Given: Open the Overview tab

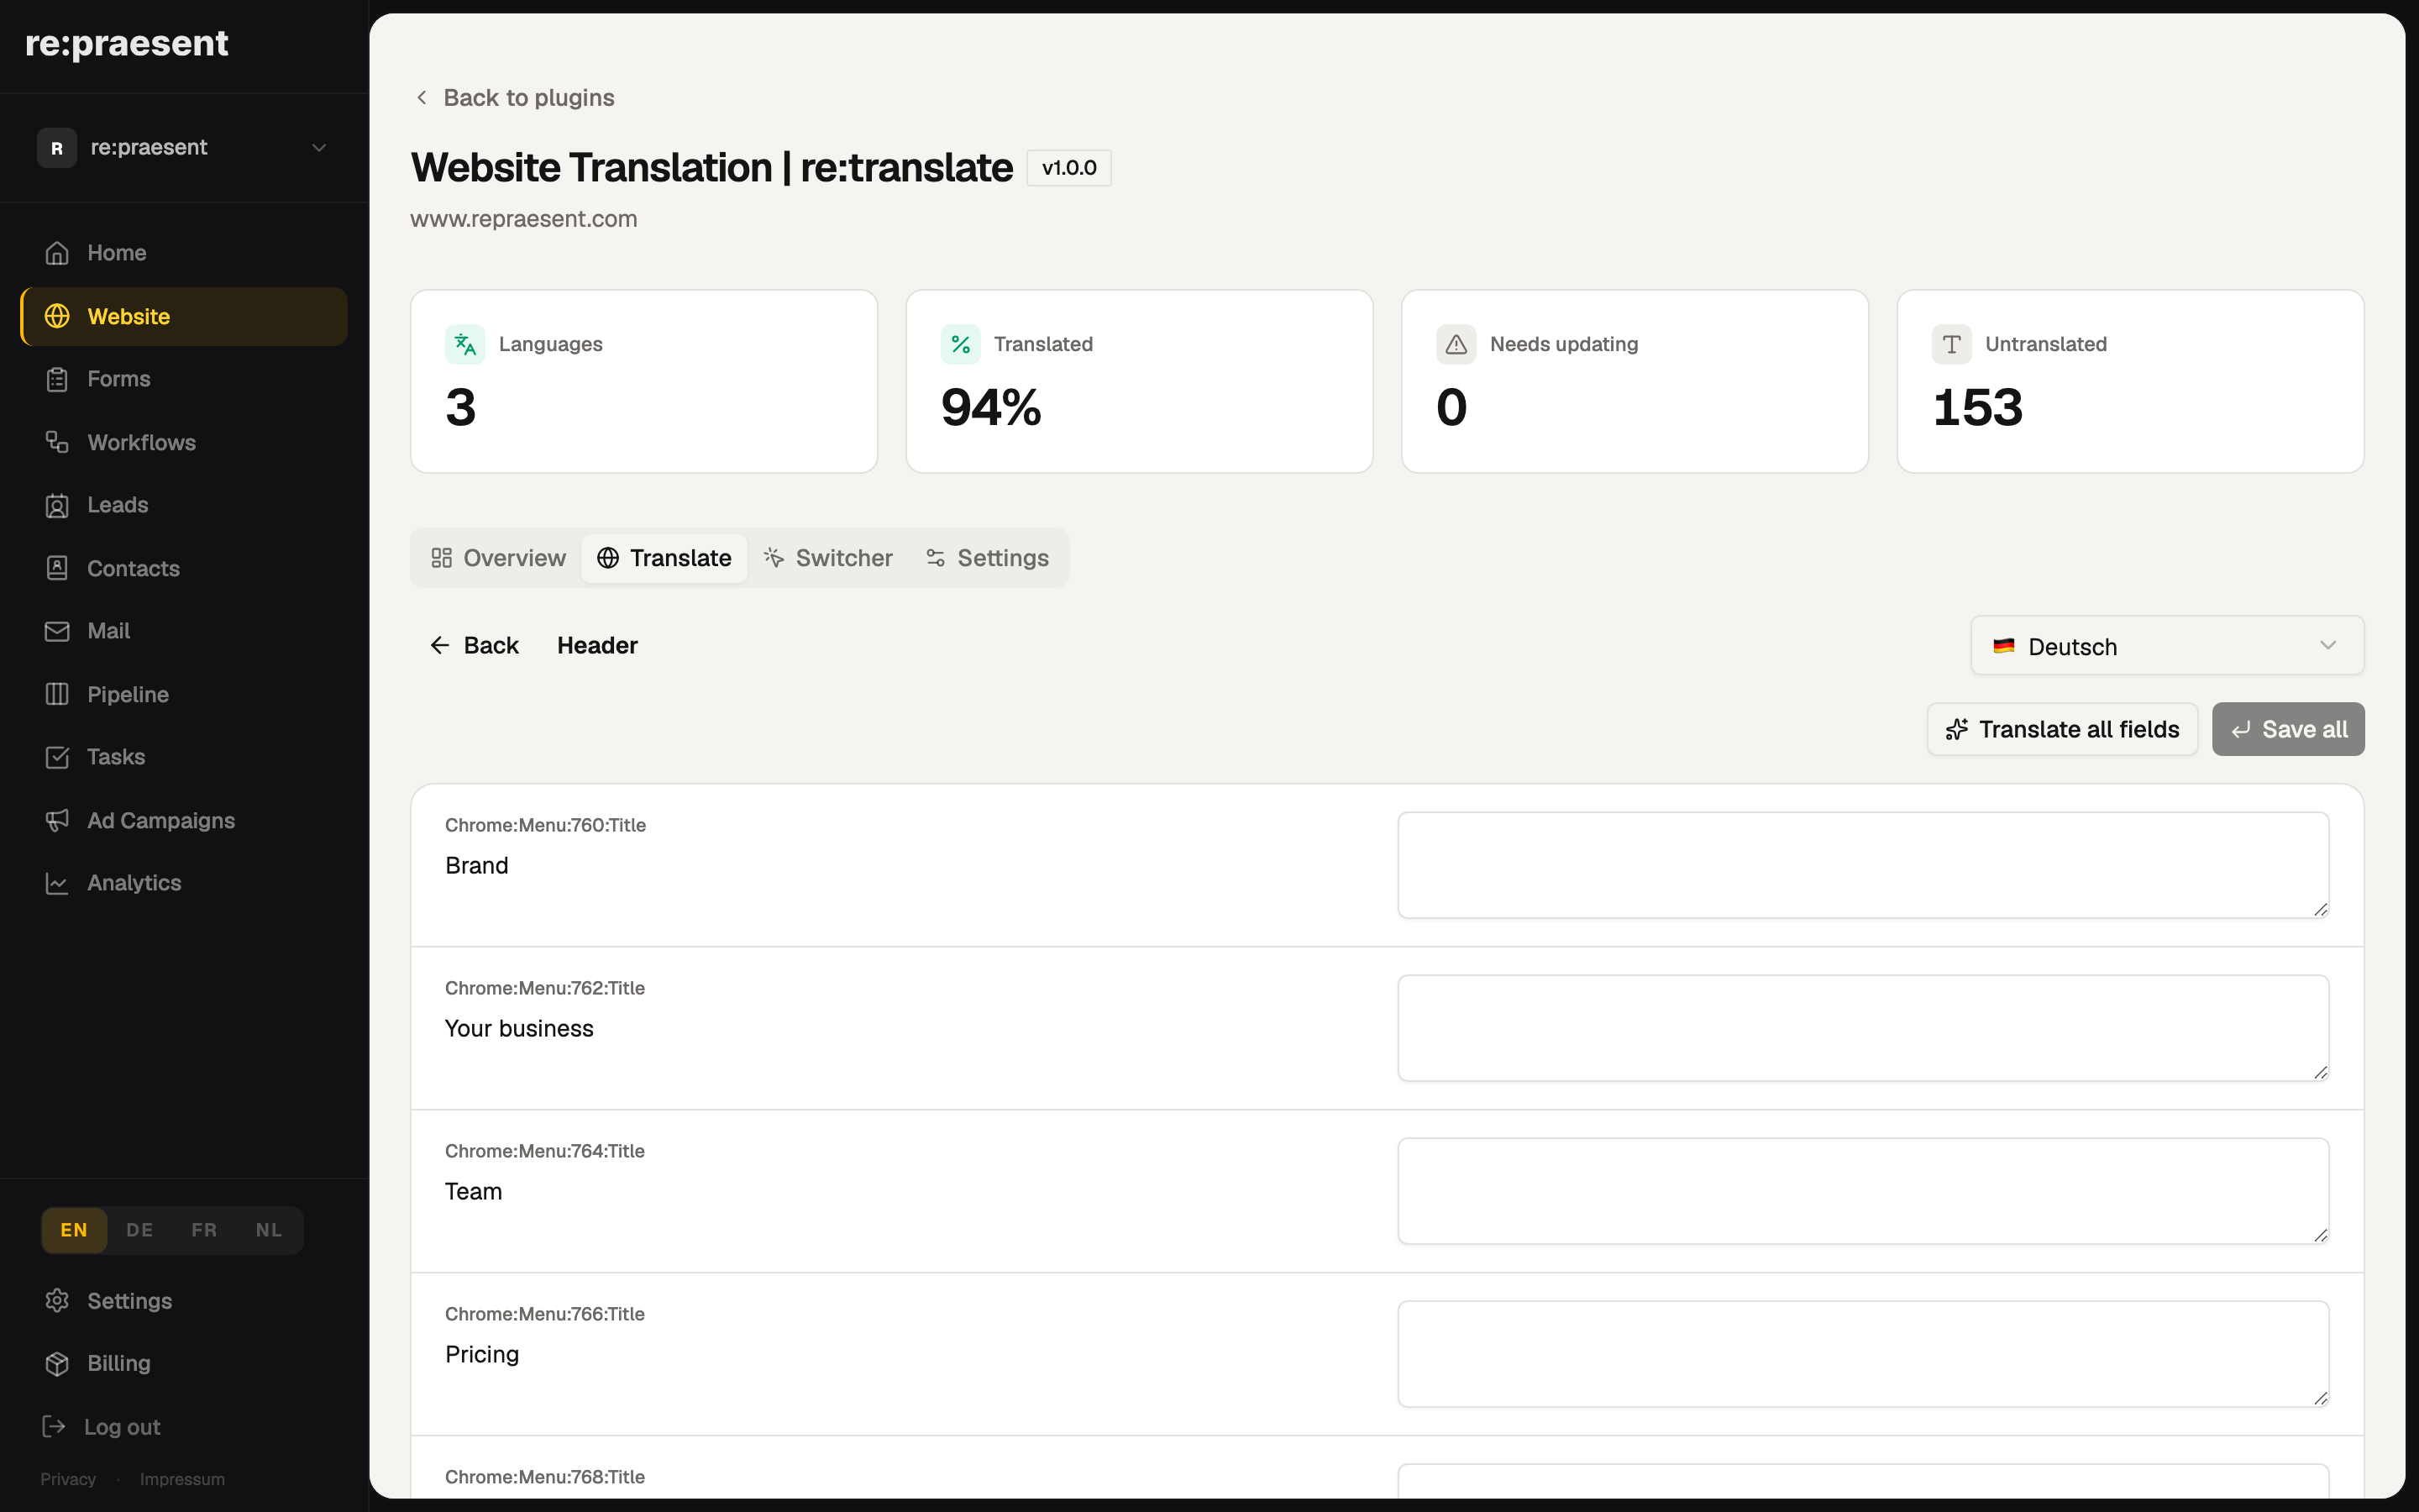Looking at the screenshot, I should pos(498,558).
